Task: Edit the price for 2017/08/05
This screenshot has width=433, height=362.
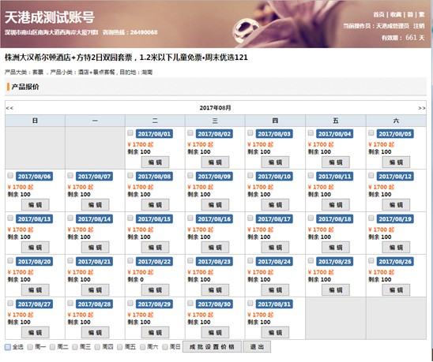Action: pos(396,162)
